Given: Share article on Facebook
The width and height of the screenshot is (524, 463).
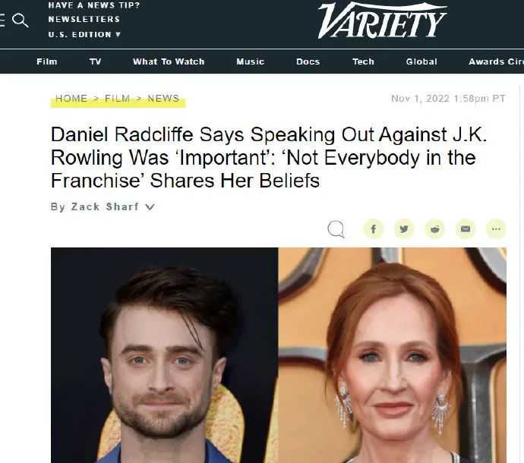Looking at the screenshot, I should pos(374,229).
